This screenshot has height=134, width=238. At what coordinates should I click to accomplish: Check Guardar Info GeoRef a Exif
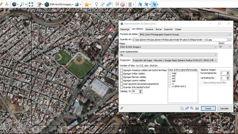click(x=122, y=87)
